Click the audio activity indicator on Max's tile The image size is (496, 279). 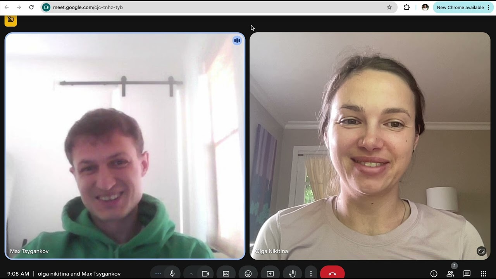(x=237, y=40)
